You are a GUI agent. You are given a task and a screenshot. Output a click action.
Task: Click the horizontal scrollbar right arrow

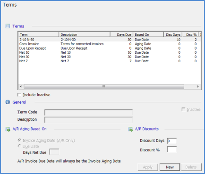(x=198, y=86)
